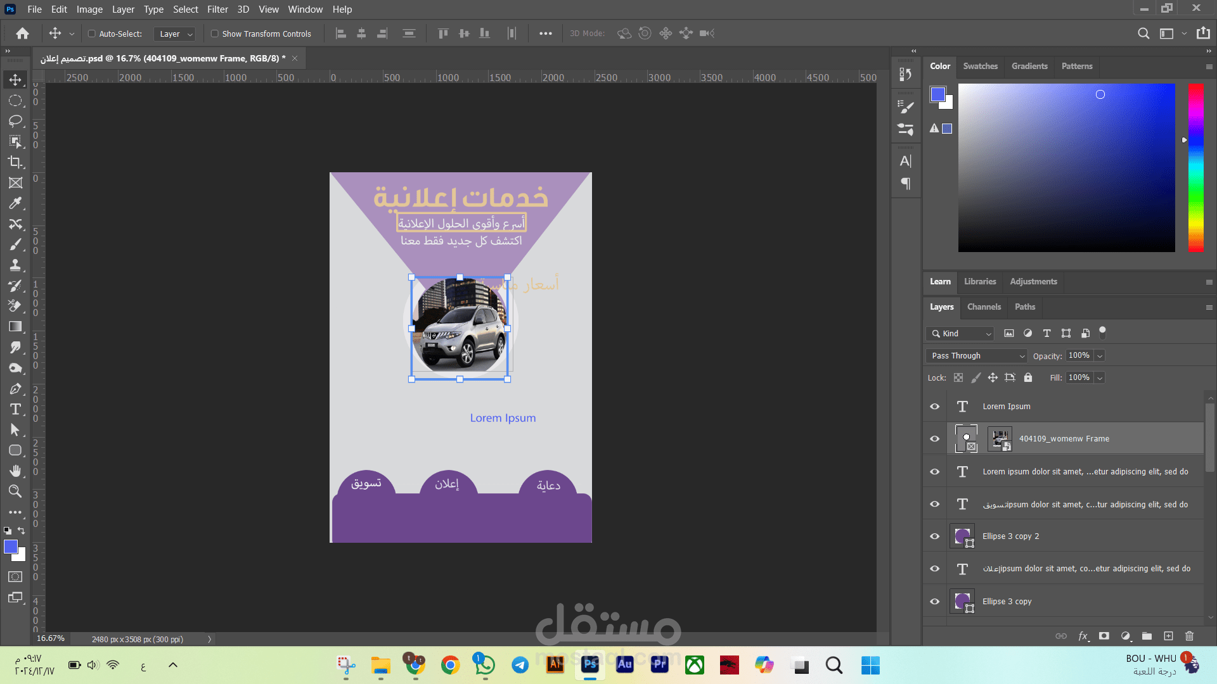This screenshot has width=1217, height=684.
Task: Open the Auto-Select Layer dropdown
Action: (174, 34)
